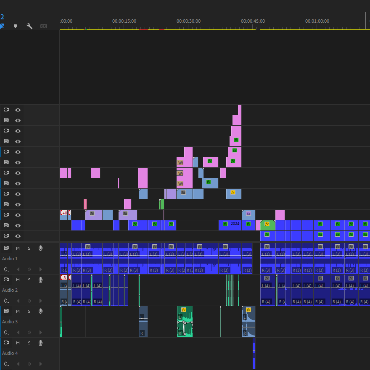The width and height of the screenshot is (370, 370).
Task: Open Show Keyframes dropdown on Audio 4
Action: [x=6, y=364]
